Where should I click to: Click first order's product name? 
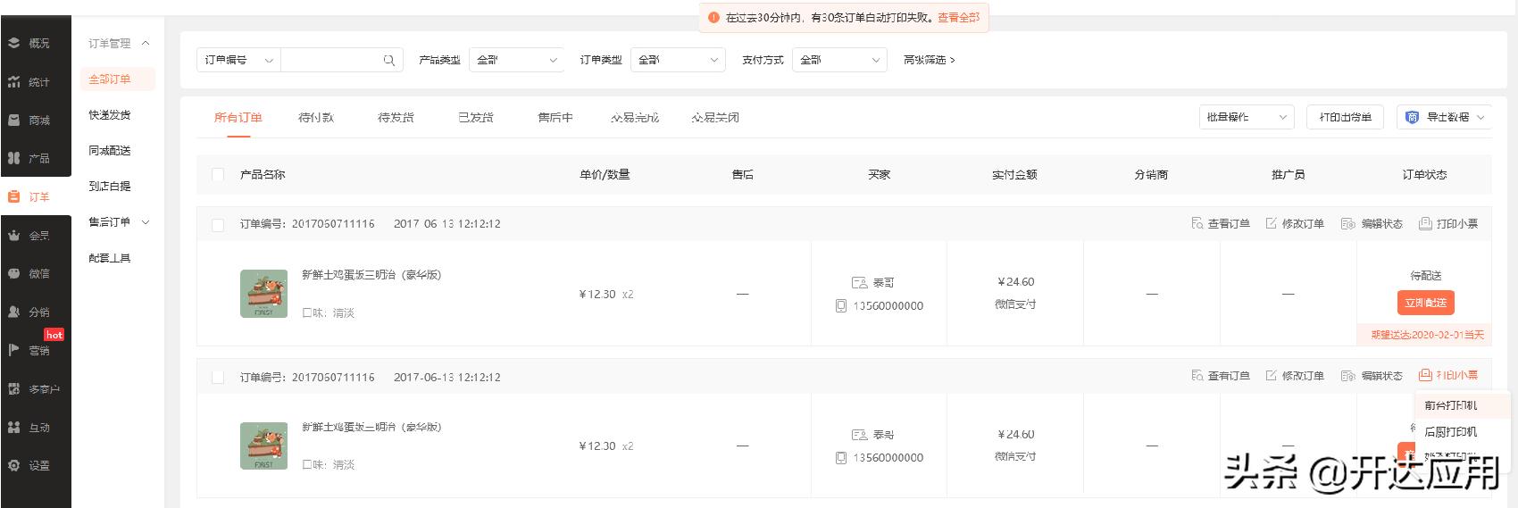(x=371, y=275)
